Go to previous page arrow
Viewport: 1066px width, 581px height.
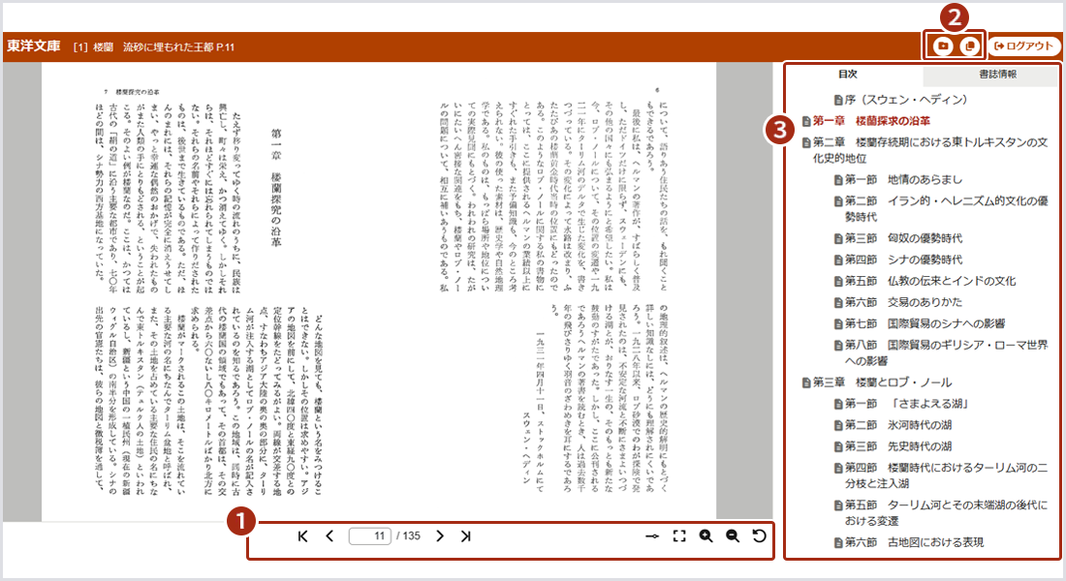(329, 536)
